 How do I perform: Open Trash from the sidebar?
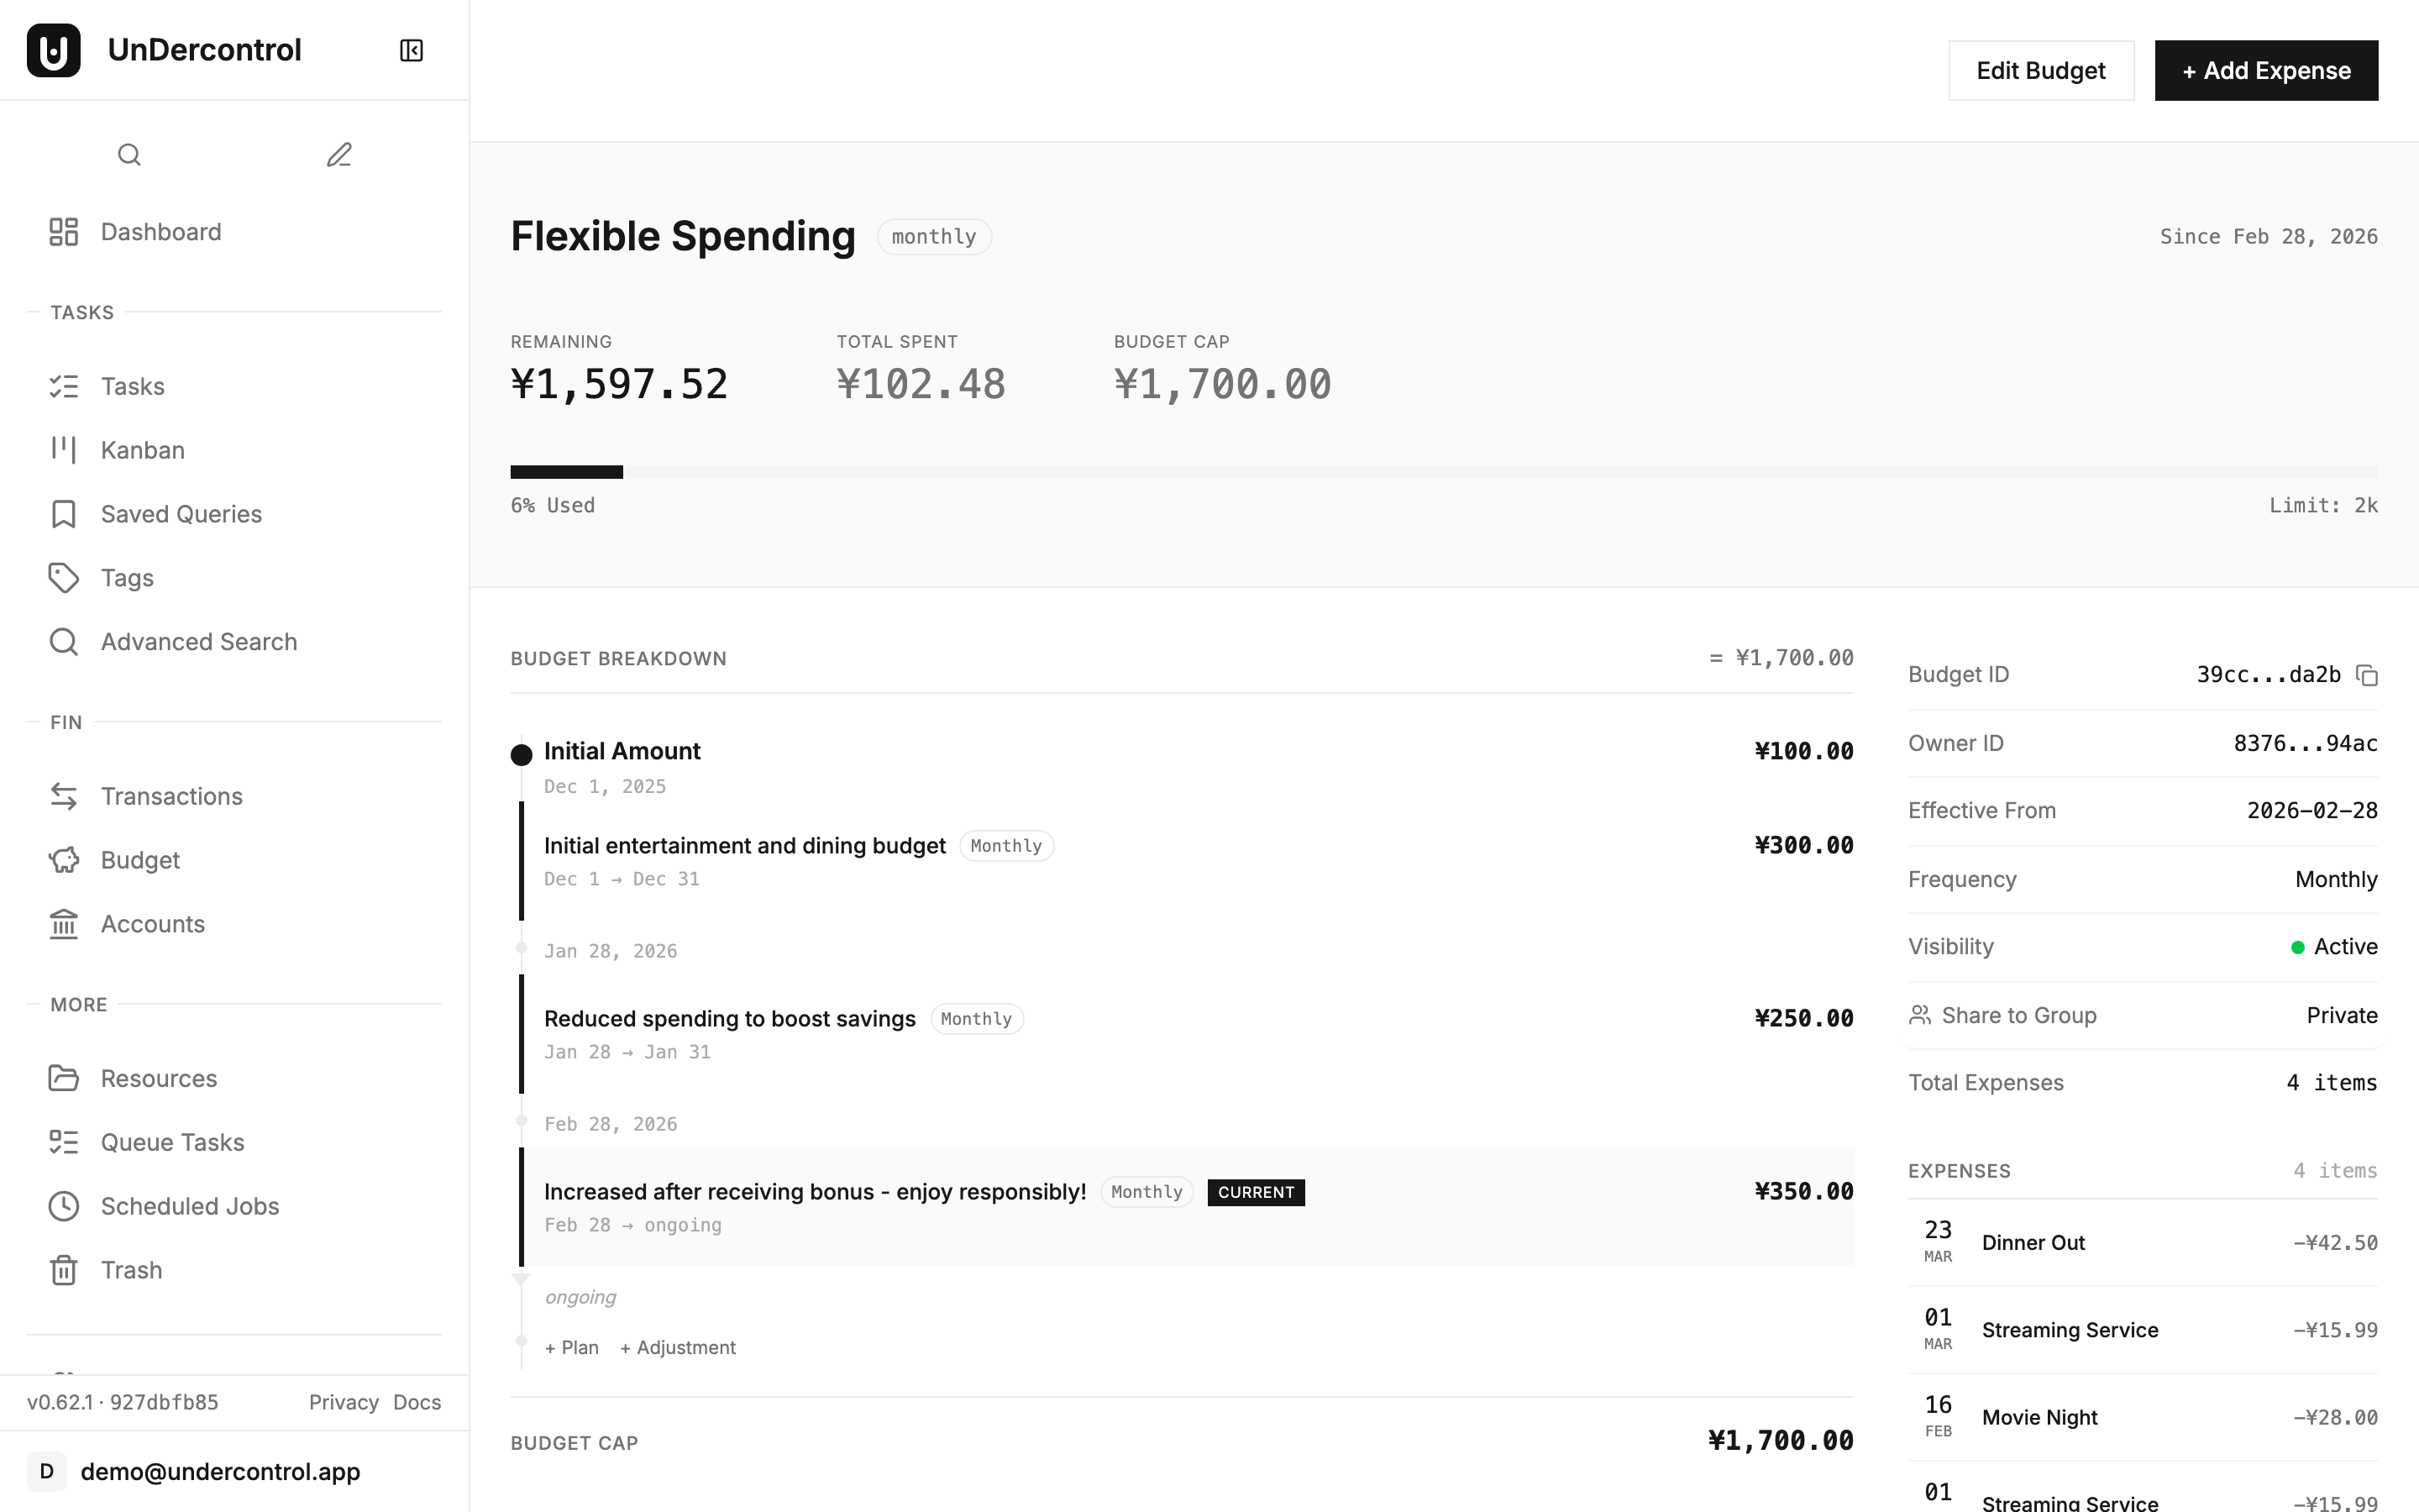(131, 1270)
